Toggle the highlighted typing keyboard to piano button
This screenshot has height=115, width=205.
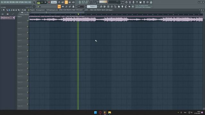click(x=59, y=6)
